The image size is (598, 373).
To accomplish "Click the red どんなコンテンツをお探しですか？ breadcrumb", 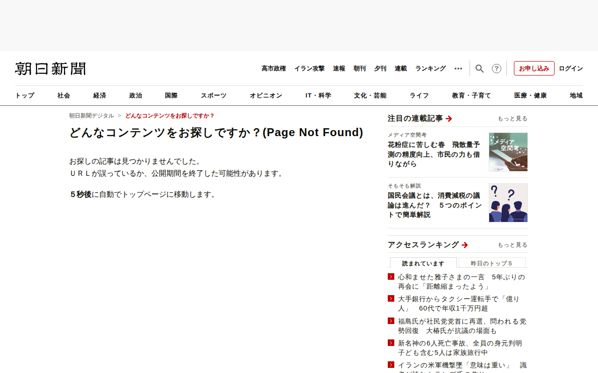I will coord(170,116).
